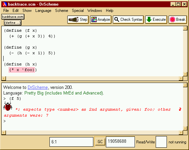Viewport: 189px width, 150px height.
Task: Click the green arrow Execute button
Action: point(156,19)
